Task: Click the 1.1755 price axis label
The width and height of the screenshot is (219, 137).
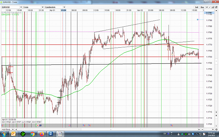Action: tap(209, 63)
